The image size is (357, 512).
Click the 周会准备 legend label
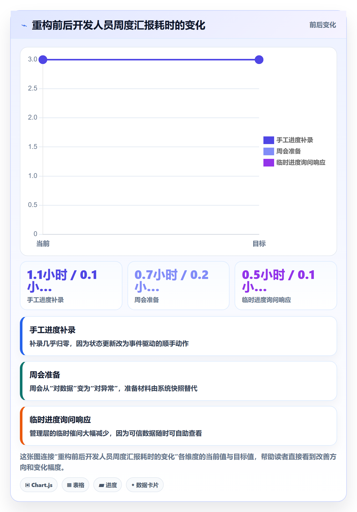[x=288, y=151]
